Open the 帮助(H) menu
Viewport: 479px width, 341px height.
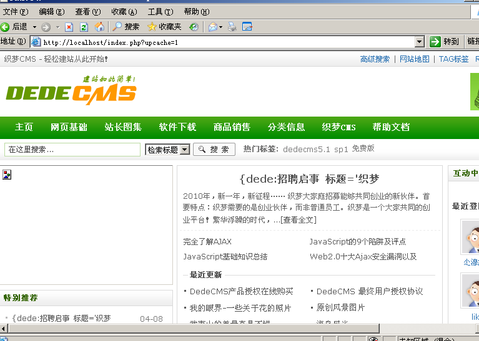(197, 12)
